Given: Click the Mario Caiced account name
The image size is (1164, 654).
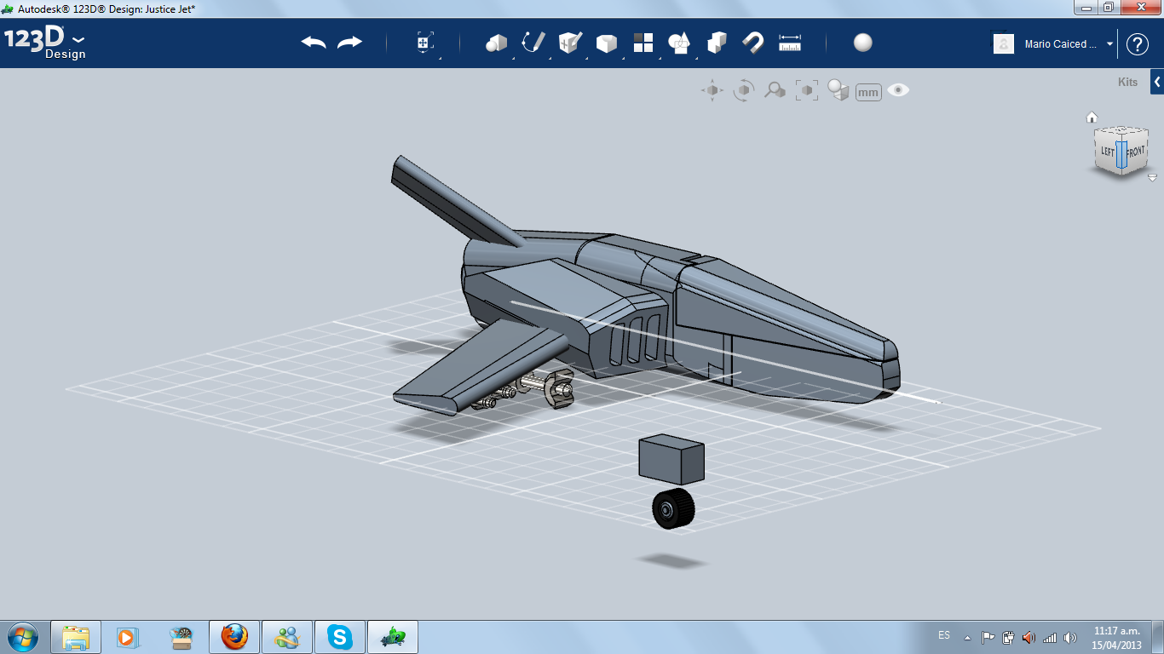Looking at the screenshot, I should [1062, 44].
